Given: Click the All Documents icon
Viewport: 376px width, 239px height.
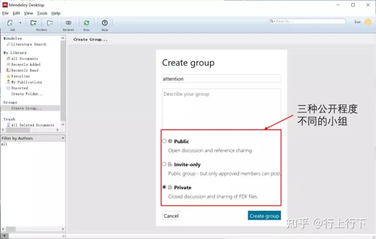Looking at the screenshot, I should click(8, 58).
